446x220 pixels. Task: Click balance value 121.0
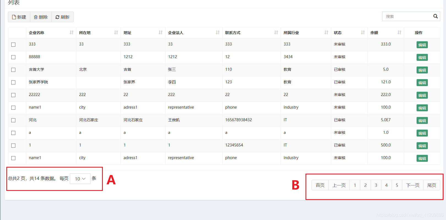[x=386, y=82]
